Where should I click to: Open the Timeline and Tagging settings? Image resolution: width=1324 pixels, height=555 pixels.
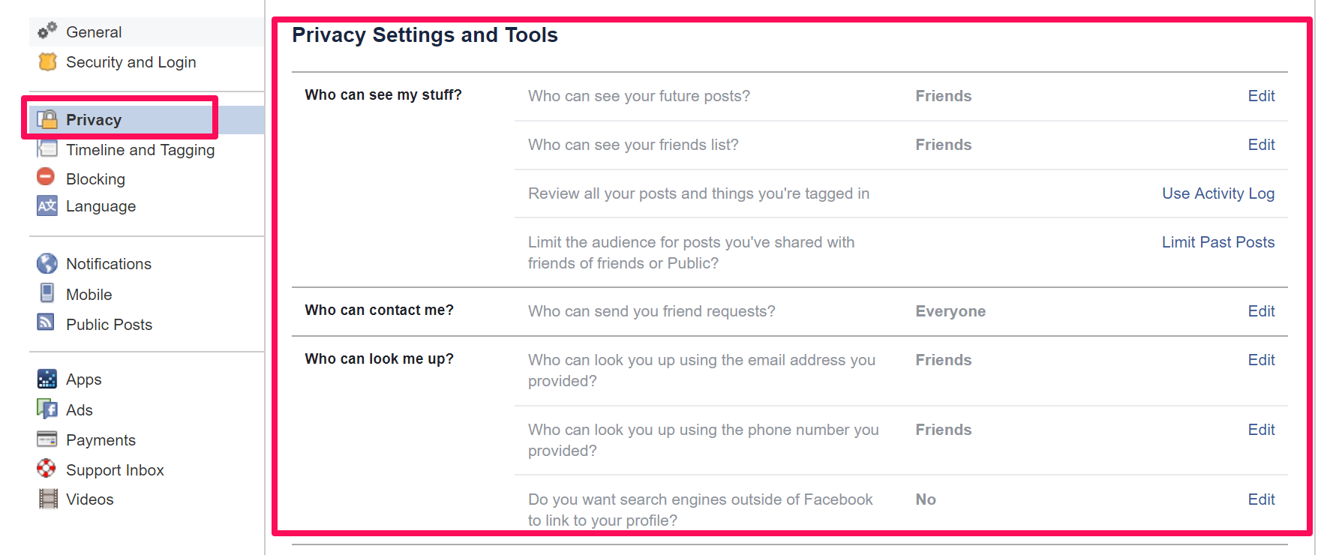140,150
